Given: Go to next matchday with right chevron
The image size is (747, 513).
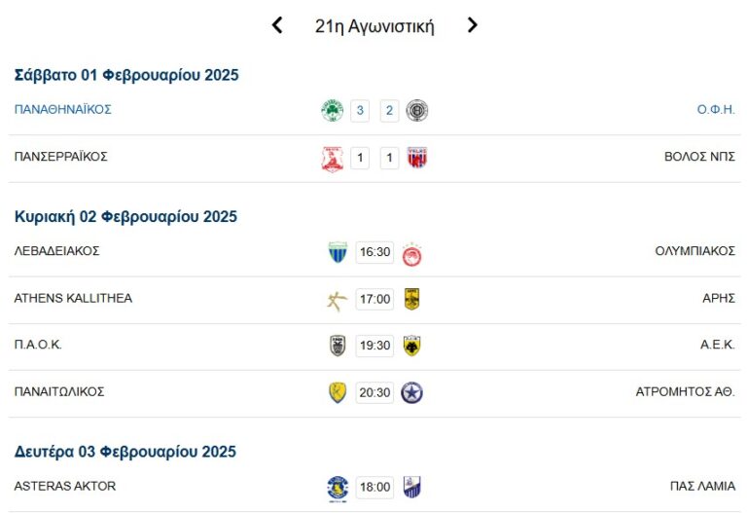Looking at the screenshot, I should pos(473,25).
